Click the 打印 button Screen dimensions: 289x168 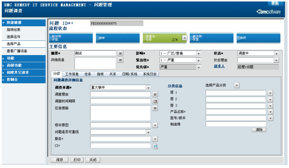77,160
